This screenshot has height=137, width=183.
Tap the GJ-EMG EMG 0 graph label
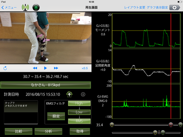click(x=103, y=101)
